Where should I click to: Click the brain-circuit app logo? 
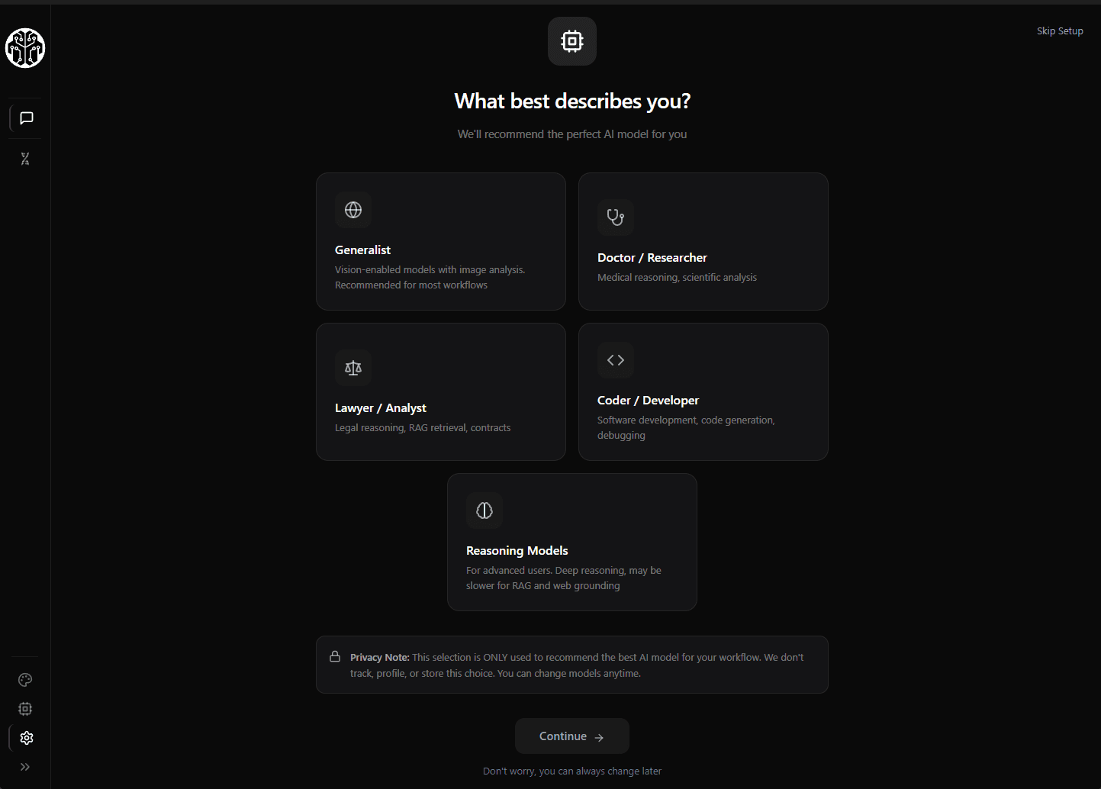[x=24, y=48]
